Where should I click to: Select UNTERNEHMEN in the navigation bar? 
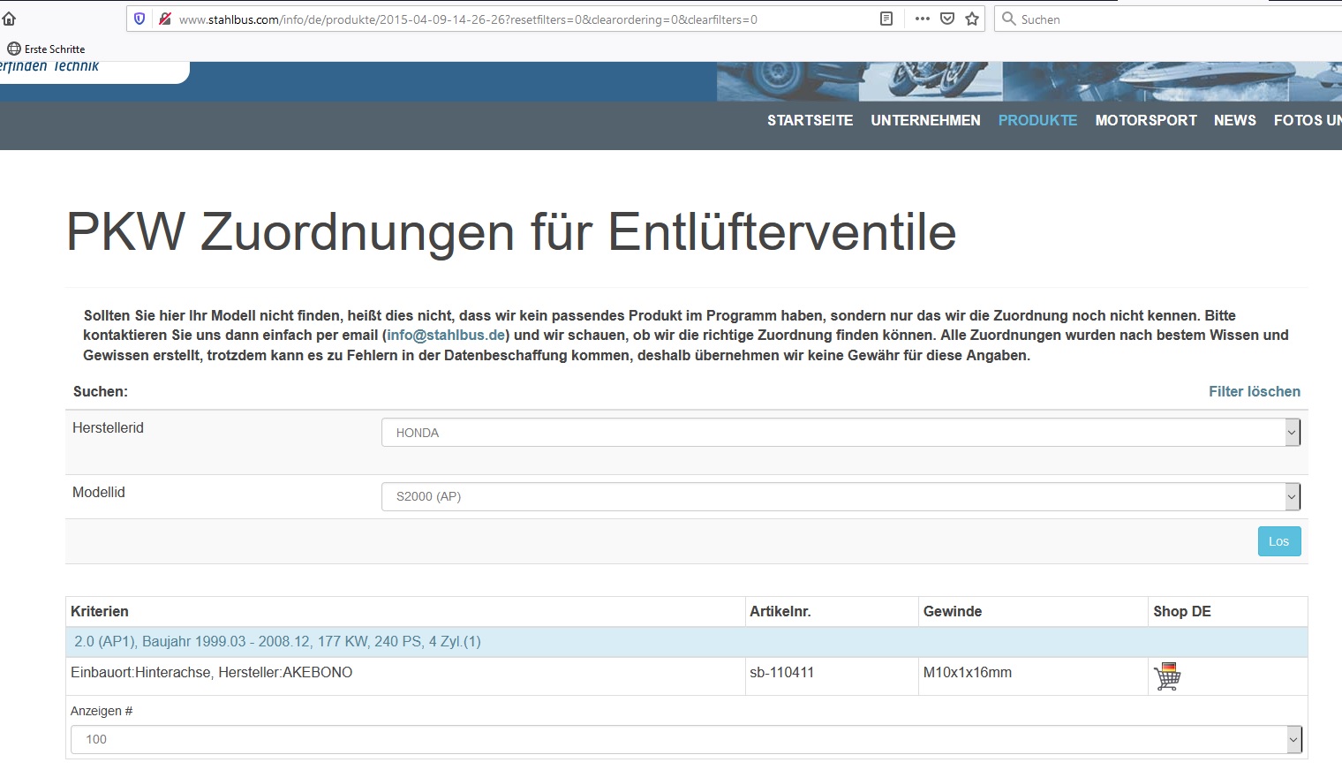point(925,121)
